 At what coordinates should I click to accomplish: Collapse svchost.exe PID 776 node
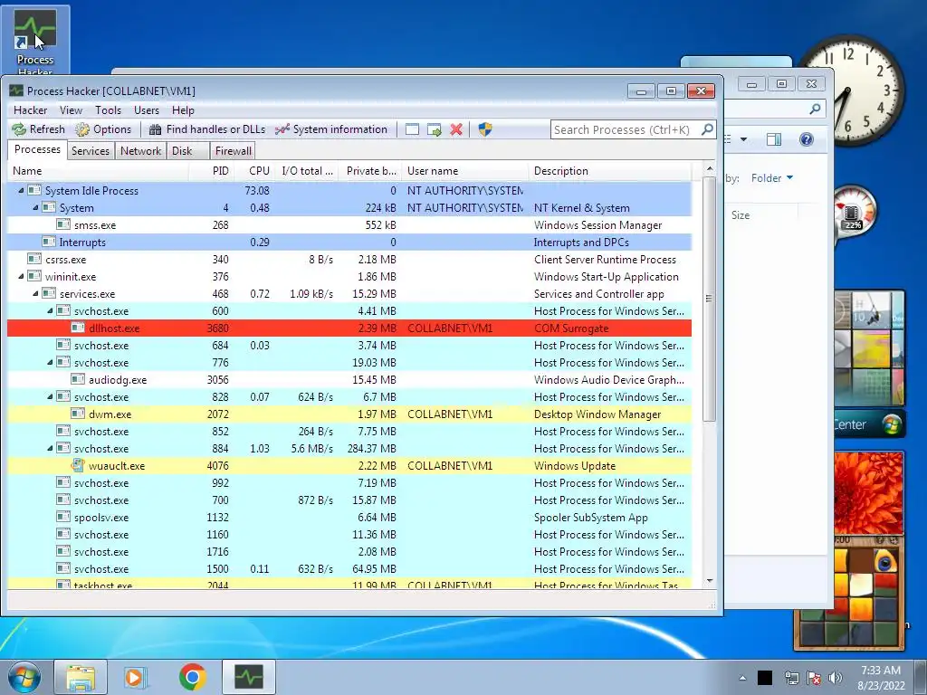click(51, 362)
